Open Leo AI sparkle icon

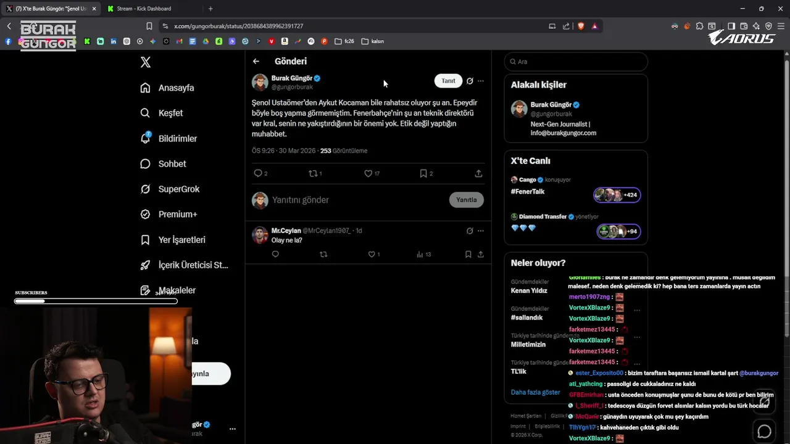[756, 26]
